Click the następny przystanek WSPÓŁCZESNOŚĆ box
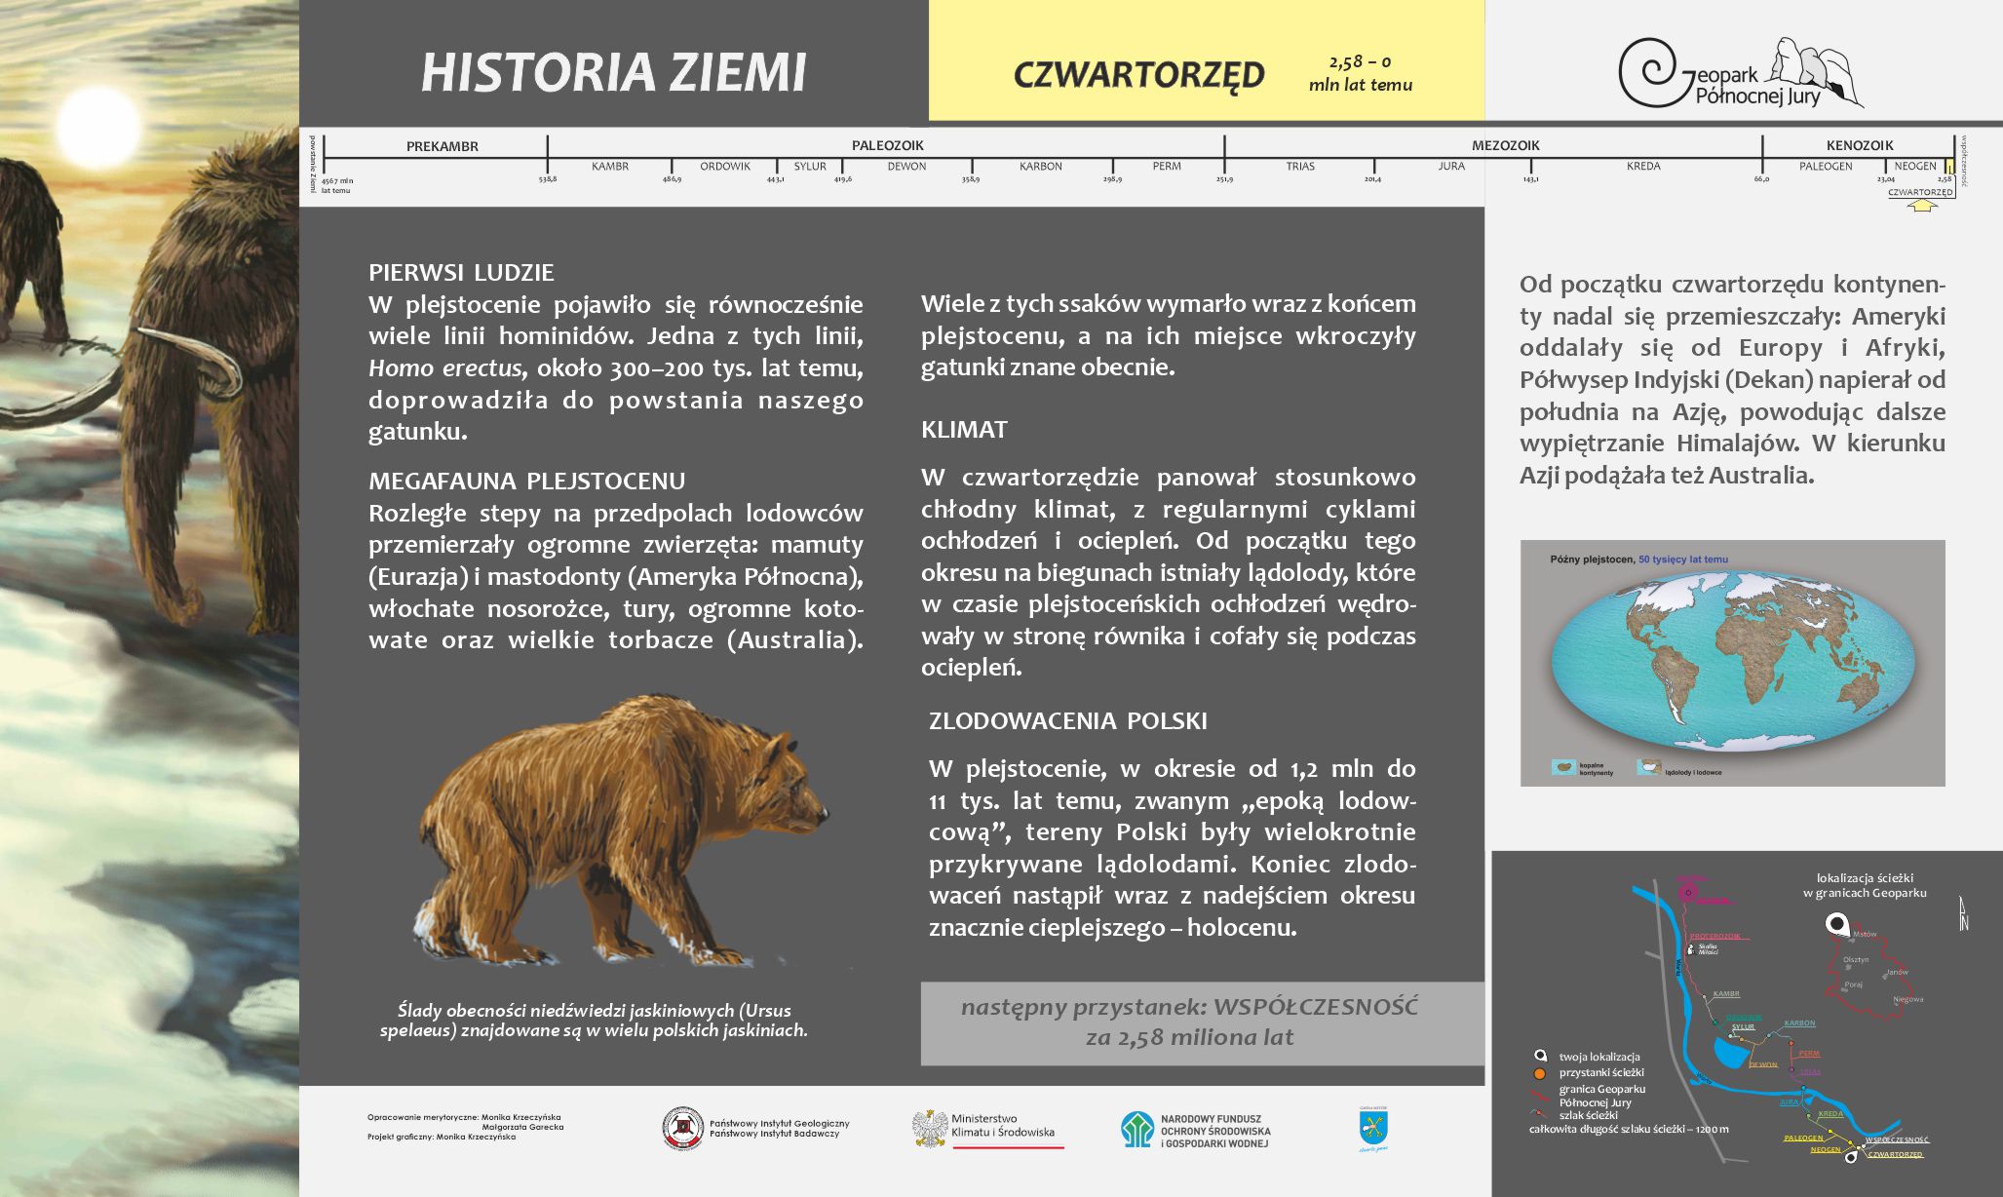 click(1189, 1023)
